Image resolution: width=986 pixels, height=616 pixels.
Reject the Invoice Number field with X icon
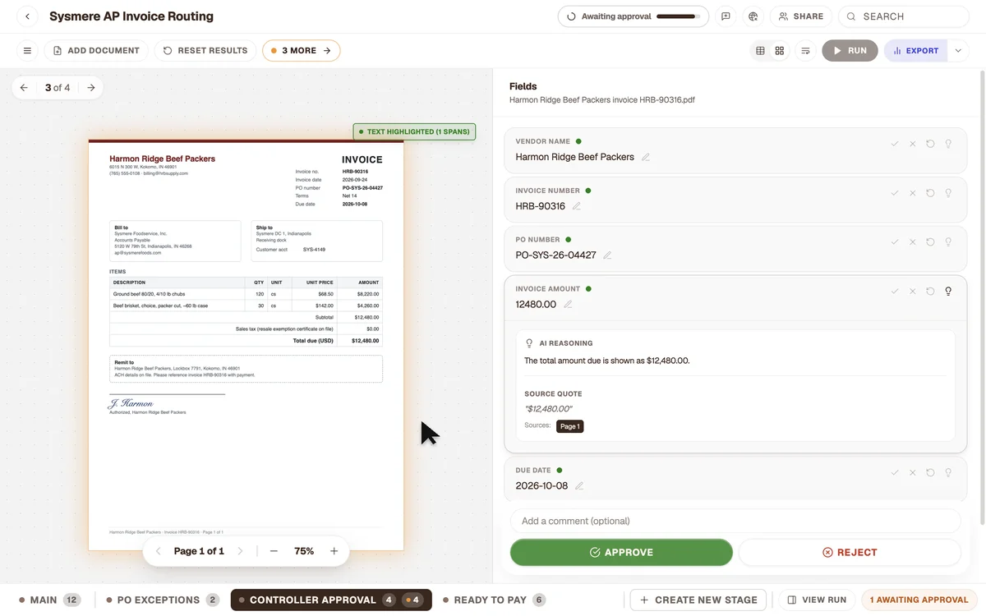tap(912, 193)
